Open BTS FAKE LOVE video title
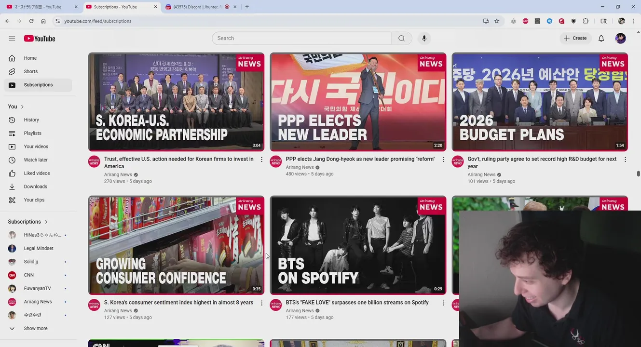This screenshot has height=347, width=641. tap(357, 303)
